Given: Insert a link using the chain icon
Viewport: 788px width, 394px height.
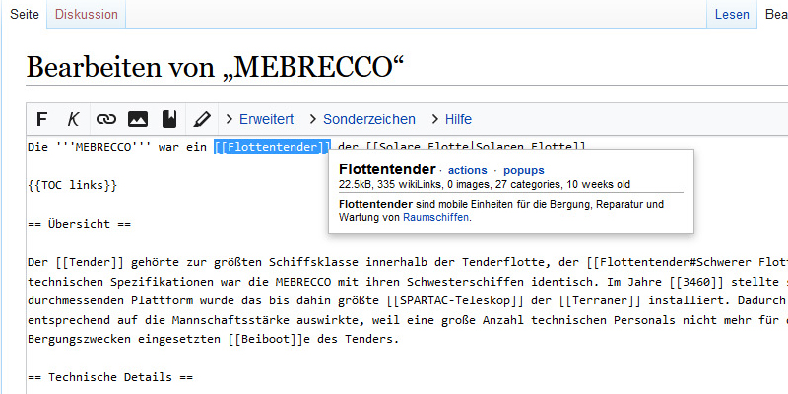Looking at the screenshot, I should 105,119.
